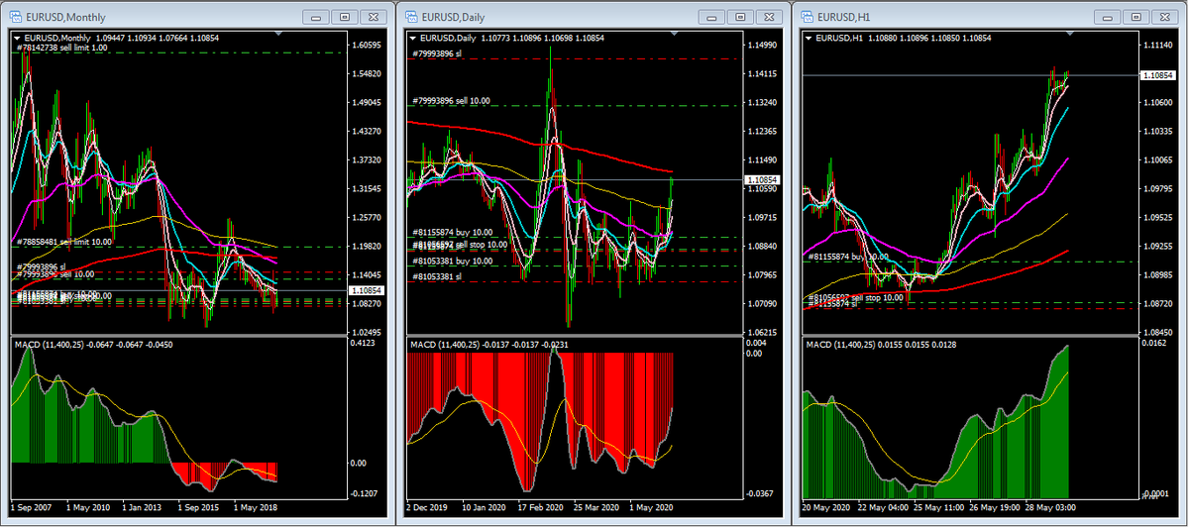The height and width of the screenshot is (527, 1189).
Task: Click price level 1.14990 on Daily scale
Action: coord(764,46)
